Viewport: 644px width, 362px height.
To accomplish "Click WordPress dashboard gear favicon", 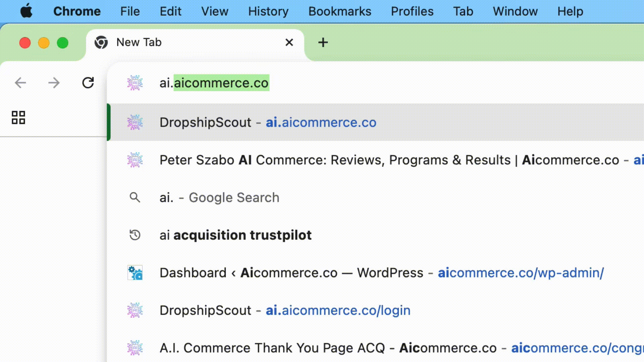I will (135, 273).
